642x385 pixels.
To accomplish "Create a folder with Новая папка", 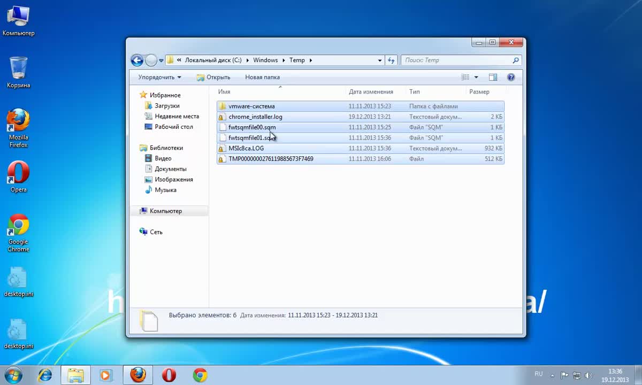I will (x=262, y=77).
